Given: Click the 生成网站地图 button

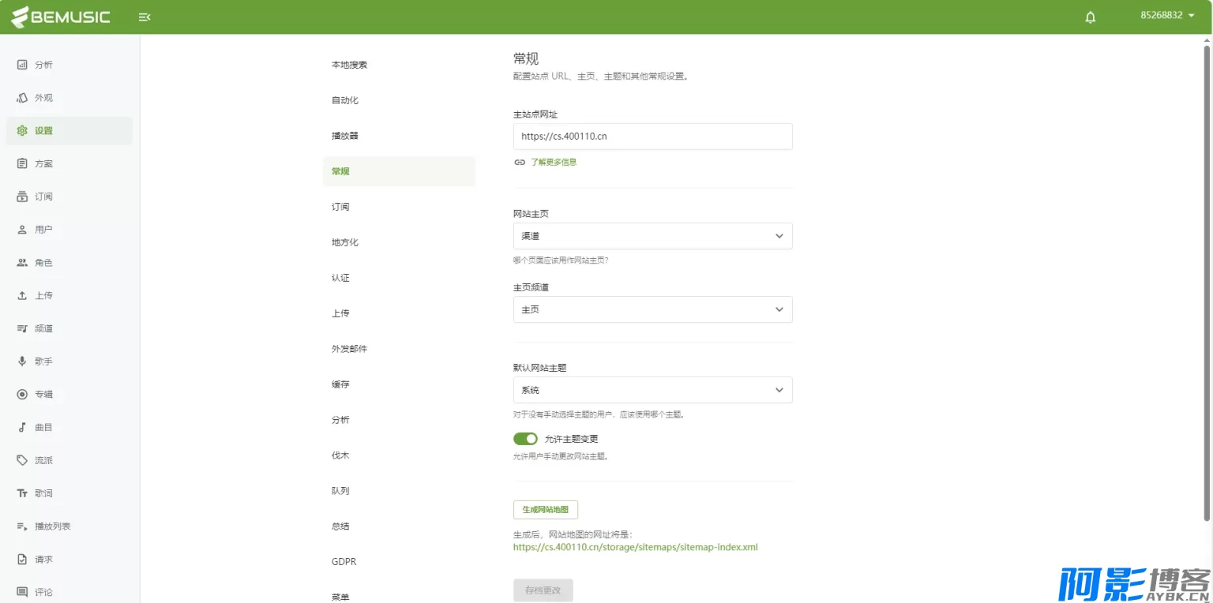Looking at the screenshot, I should click(550, 510).
